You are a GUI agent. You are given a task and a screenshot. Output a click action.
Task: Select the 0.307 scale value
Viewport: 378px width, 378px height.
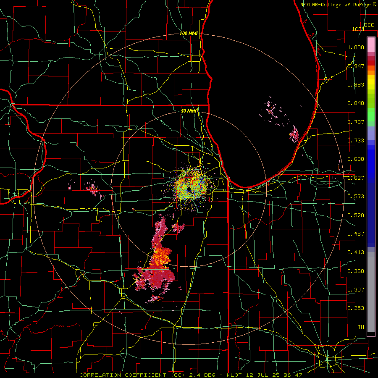coord(356,290)
